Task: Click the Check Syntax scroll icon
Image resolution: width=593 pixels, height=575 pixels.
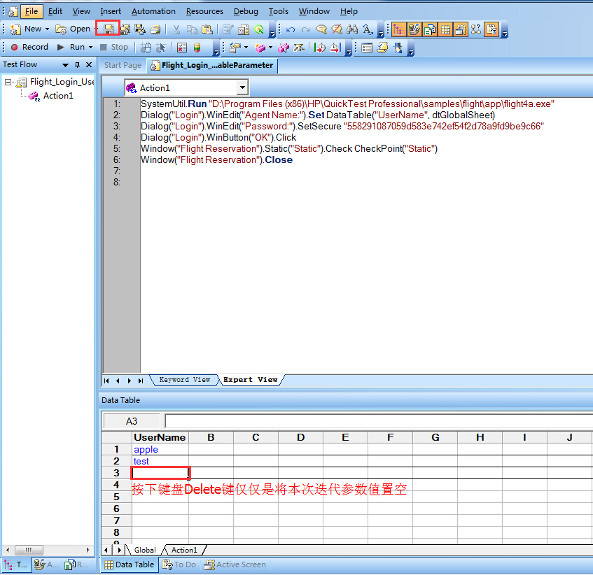Action: [382, 48]
